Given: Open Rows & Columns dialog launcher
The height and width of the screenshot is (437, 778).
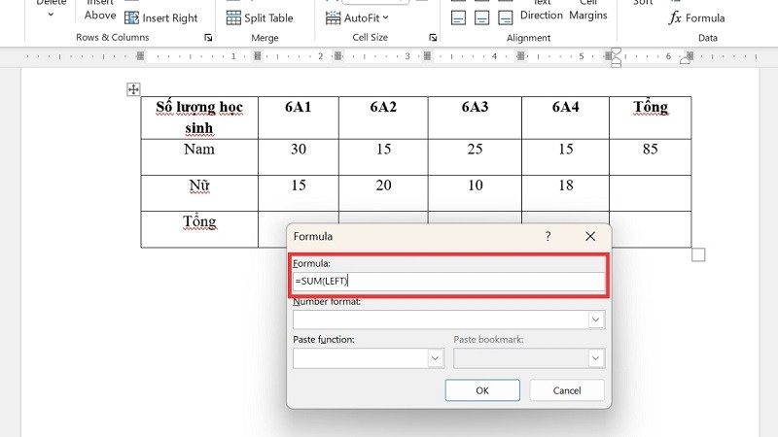Looking at the screenshot, I should pyautogui.click(x=208, y=38).
